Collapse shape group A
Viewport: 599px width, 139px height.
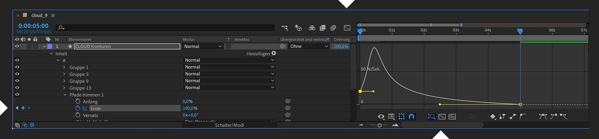click(x=58, y=61)
